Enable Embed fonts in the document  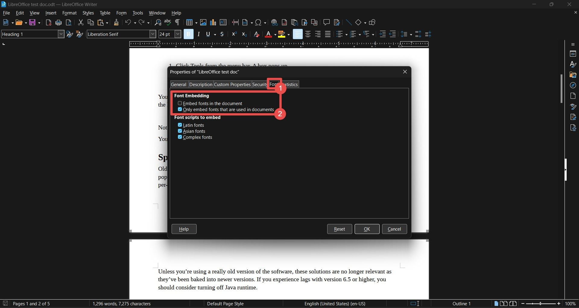pos(180,103)
